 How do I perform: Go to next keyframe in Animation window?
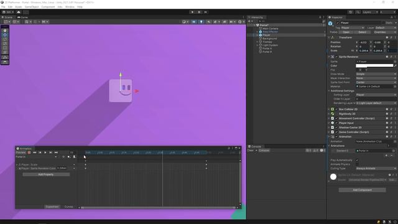pyautogui.click(x=51, y=152)
